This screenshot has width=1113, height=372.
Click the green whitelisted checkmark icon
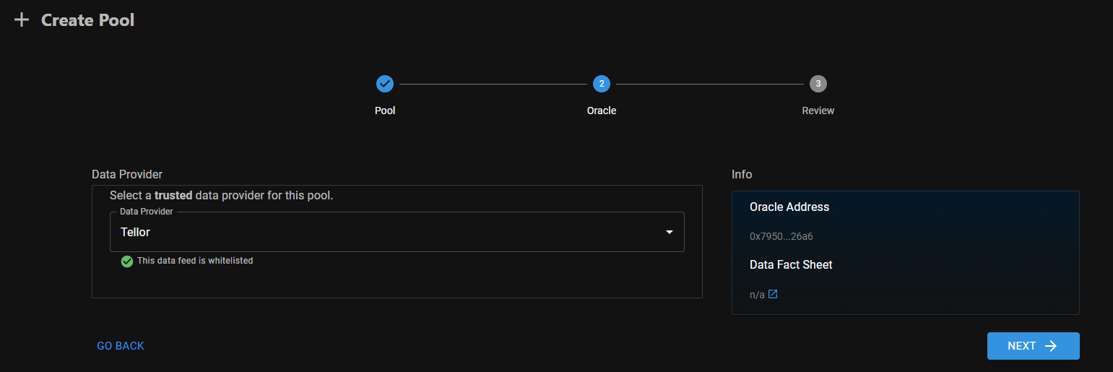click(127, 261)
